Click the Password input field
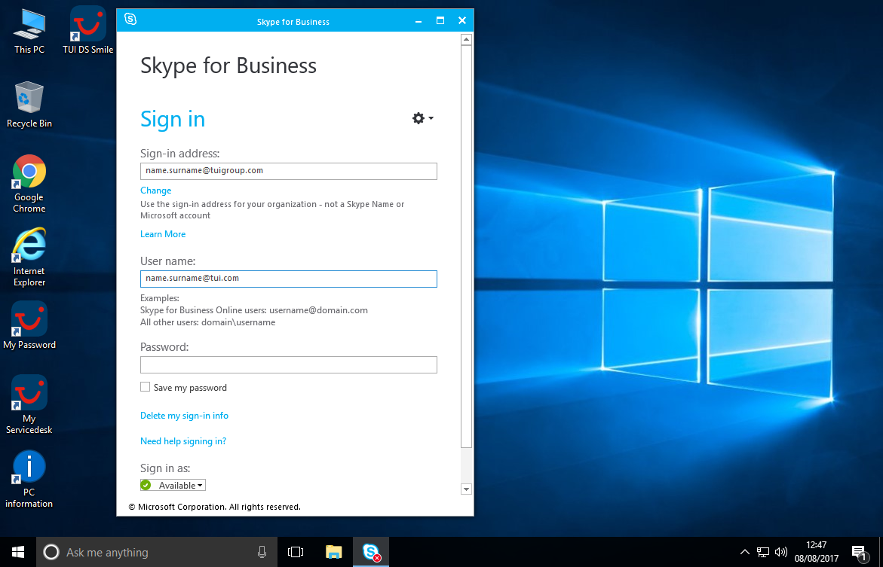Screen dimensions: 883x567 pos(288,364)
